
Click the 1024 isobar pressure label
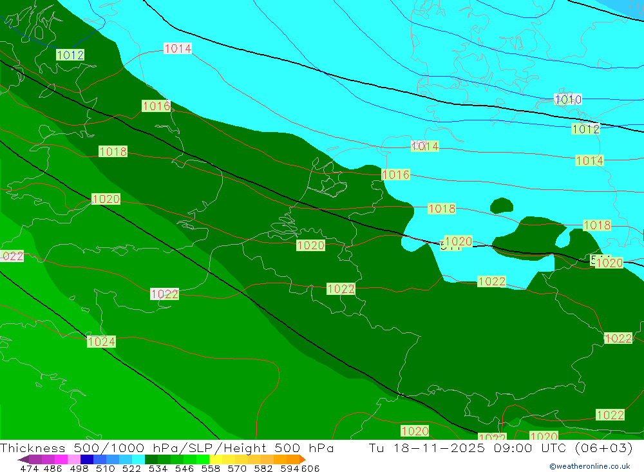102,342
